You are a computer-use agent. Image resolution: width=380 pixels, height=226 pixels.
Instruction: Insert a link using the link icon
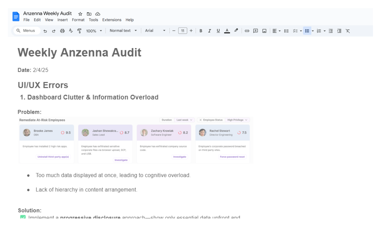click(x=247, y=31)
